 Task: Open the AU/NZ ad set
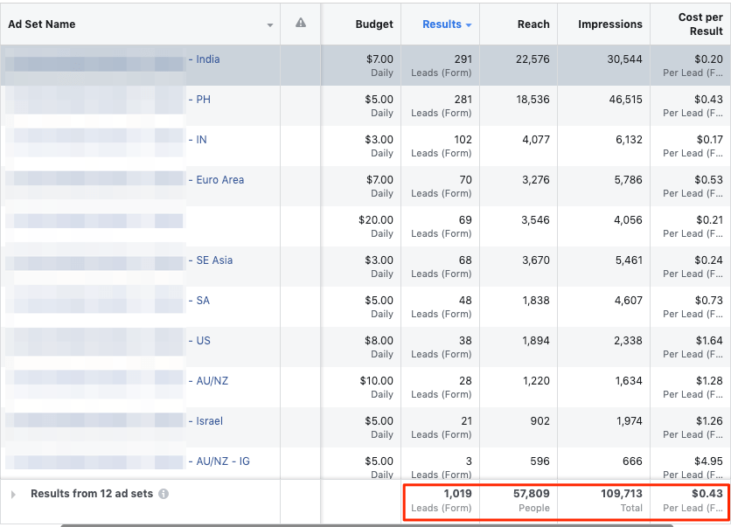coord(208,380)
